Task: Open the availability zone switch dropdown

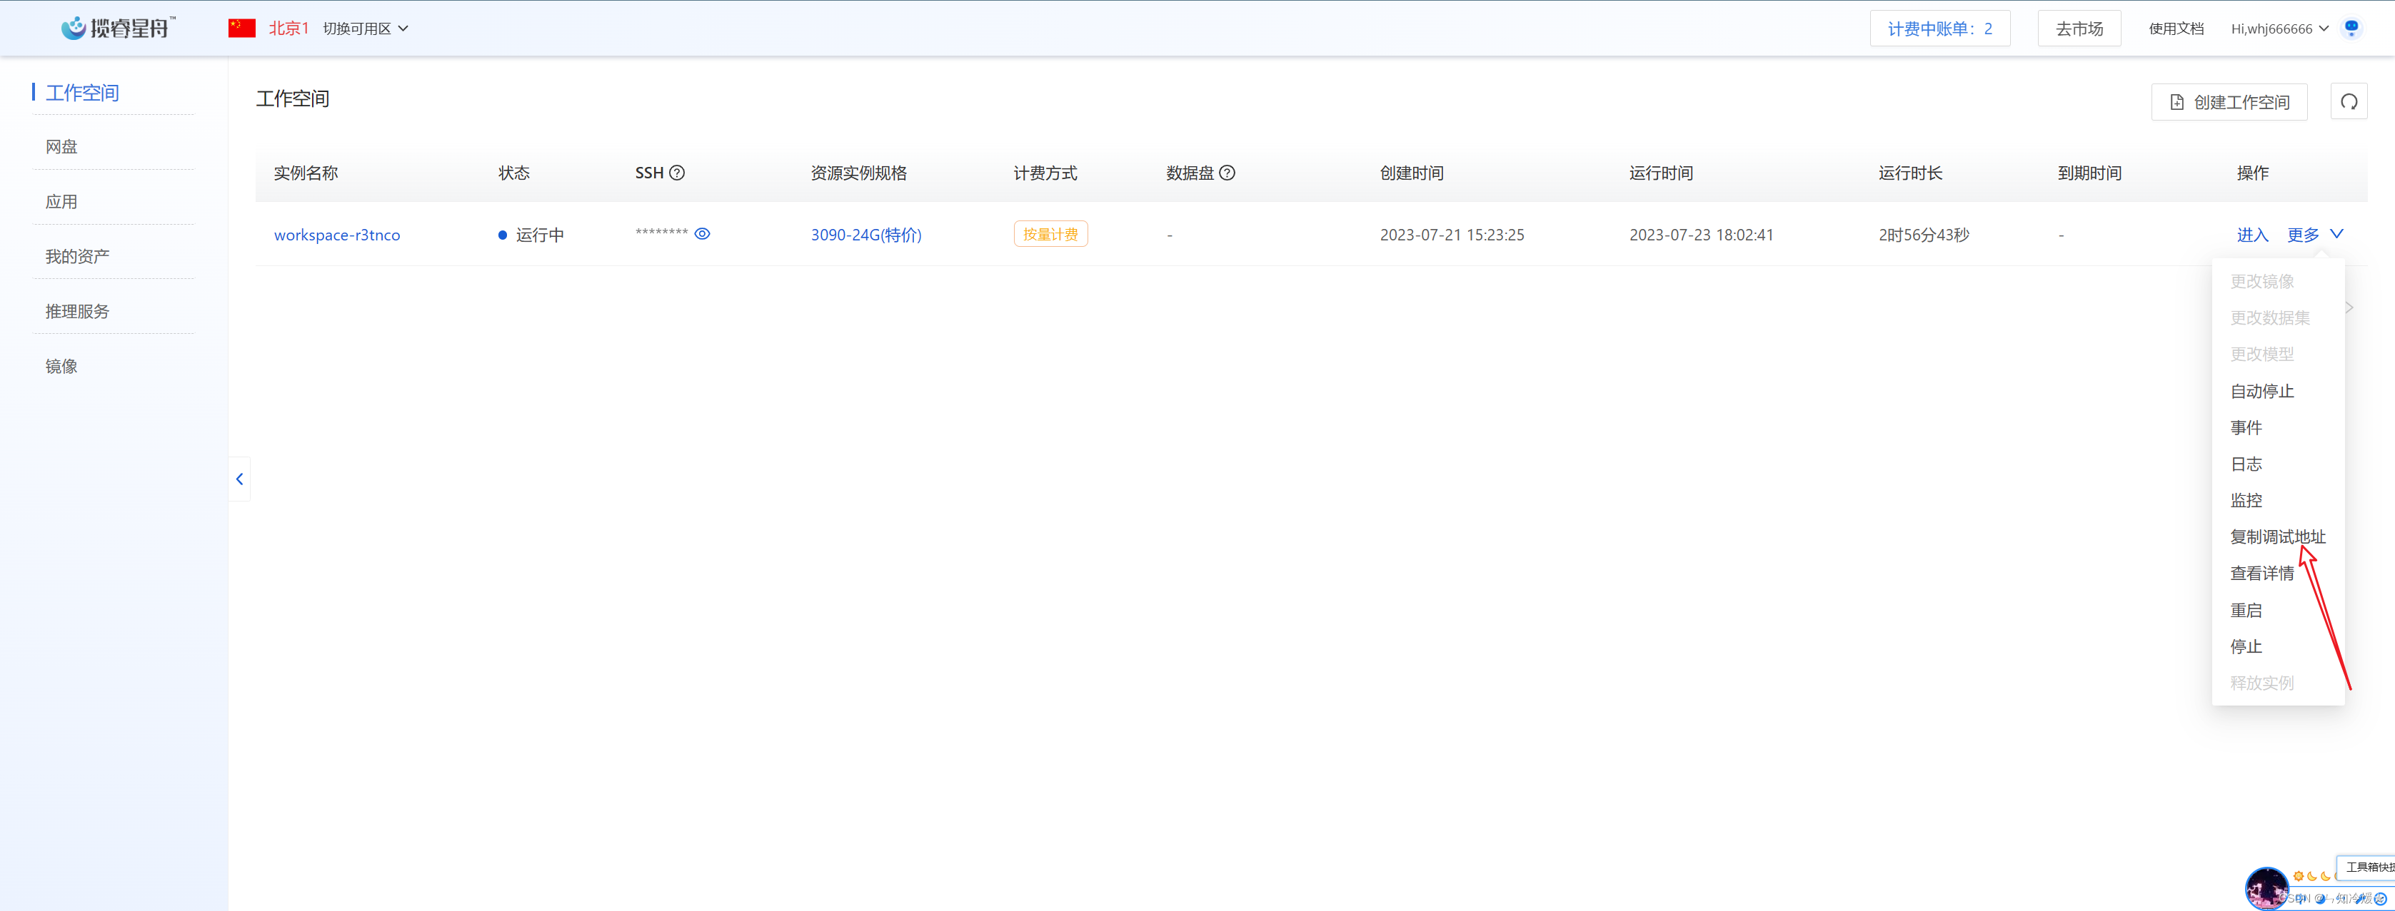Action: click(x=366, y=29)
